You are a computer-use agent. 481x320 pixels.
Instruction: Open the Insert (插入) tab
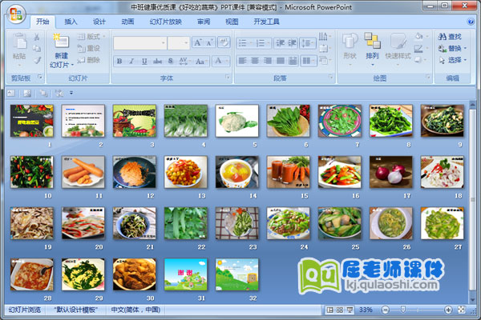[x=71, y=22]
